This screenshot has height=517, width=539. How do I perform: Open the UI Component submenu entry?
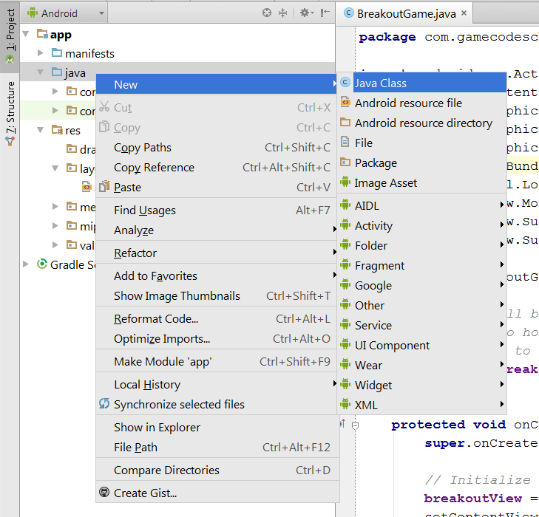421,345
